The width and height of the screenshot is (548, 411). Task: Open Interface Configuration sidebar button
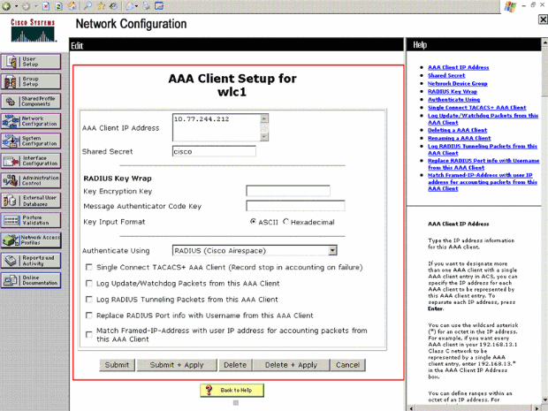coord(31,161)
